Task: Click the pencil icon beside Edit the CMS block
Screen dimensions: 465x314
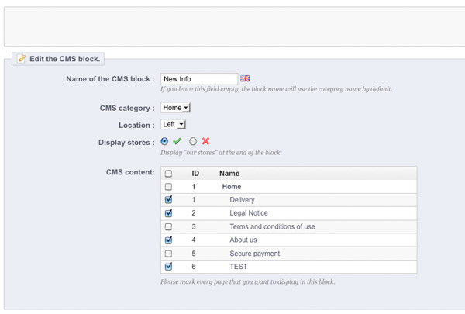Action: [x=22, y=59]
